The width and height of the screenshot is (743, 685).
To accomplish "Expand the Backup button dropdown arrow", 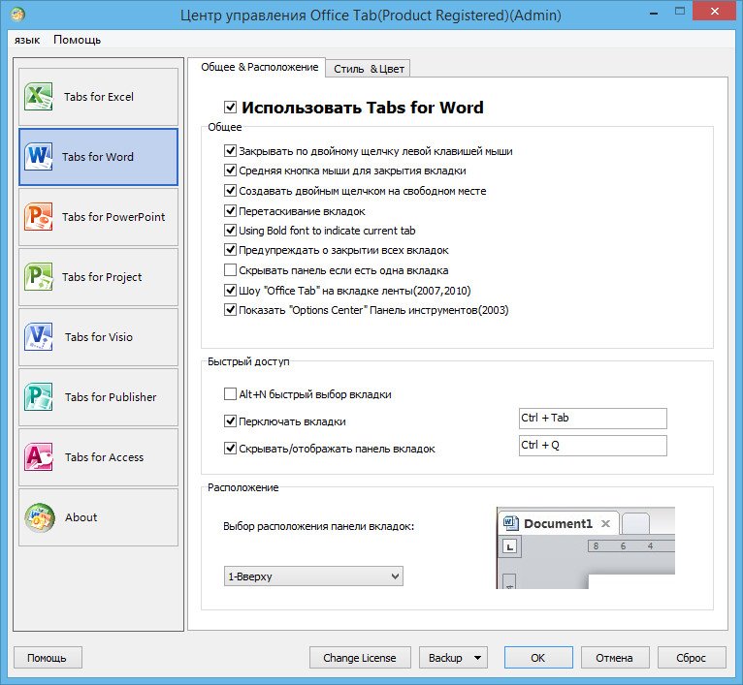I will tap(477, 658).
